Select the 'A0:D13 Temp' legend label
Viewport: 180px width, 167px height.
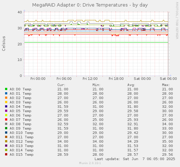(21, 146)
